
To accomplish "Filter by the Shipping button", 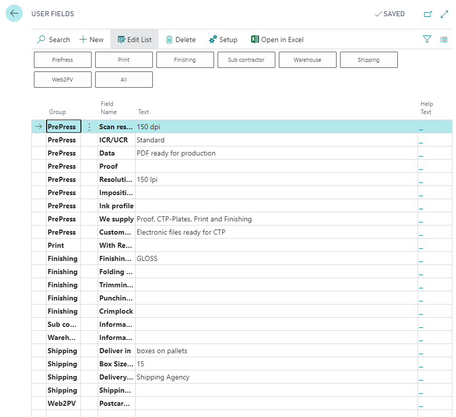I will [x=369, y=60].
